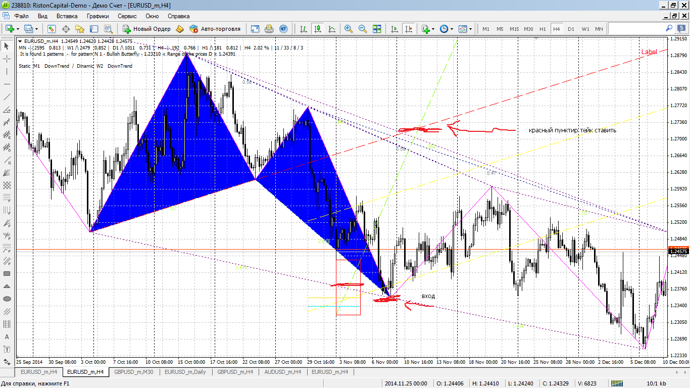Switch chart to candlestick mode
Viewport: 690px width, 388px height.
click(317, 29)
